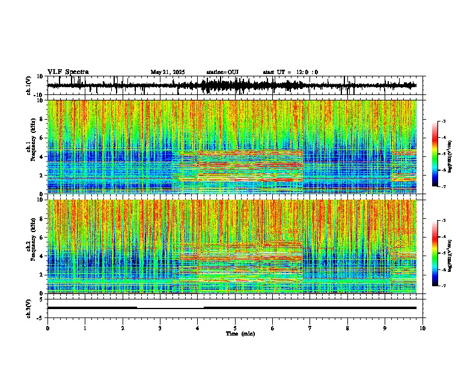Click the time axis tick label "10"
Viewport: 476px width, 368px height.
423,328
